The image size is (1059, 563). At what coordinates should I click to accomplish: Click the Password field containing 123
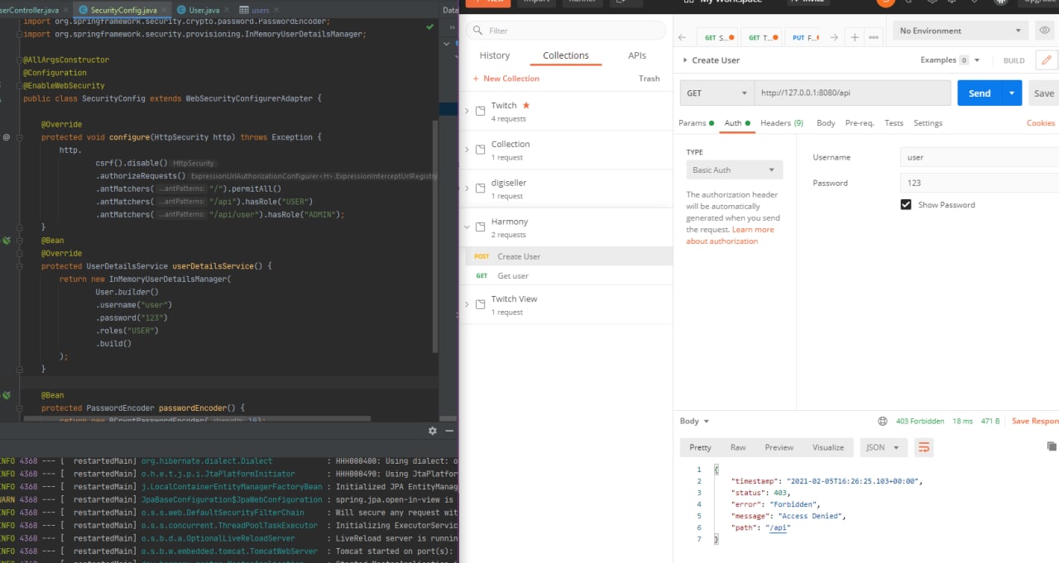coord(980,183)
